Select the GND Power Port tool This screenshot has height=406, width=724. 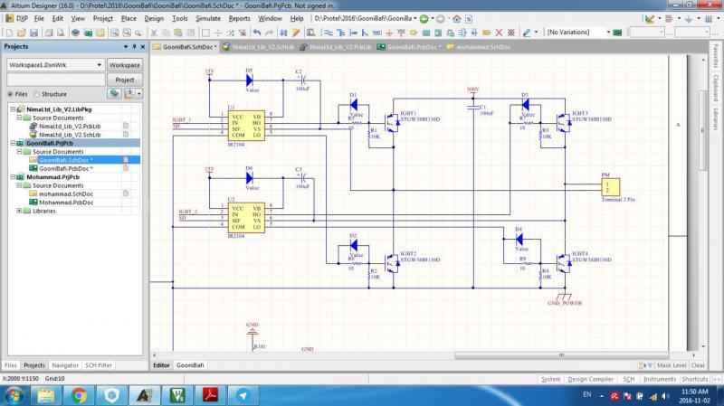pos(389,33)
